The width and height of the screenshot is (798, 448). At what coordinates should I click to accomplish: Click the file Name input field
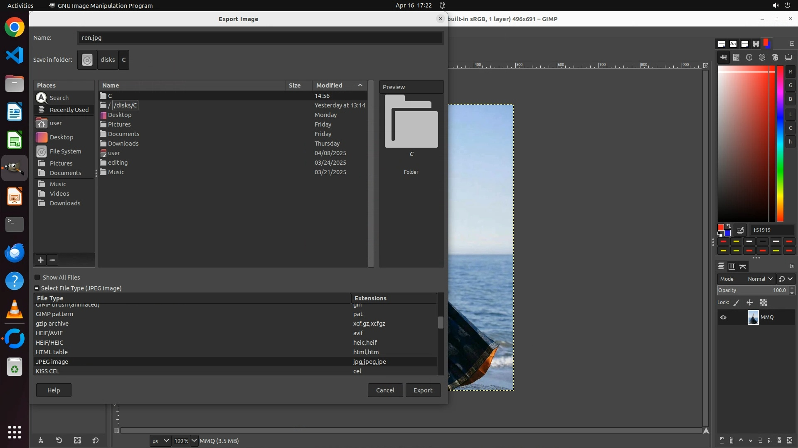click(x=260, y=38)
